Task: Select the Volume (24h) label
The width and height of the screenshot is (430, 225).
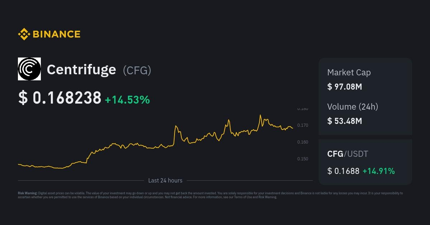Action: point(353,106)
